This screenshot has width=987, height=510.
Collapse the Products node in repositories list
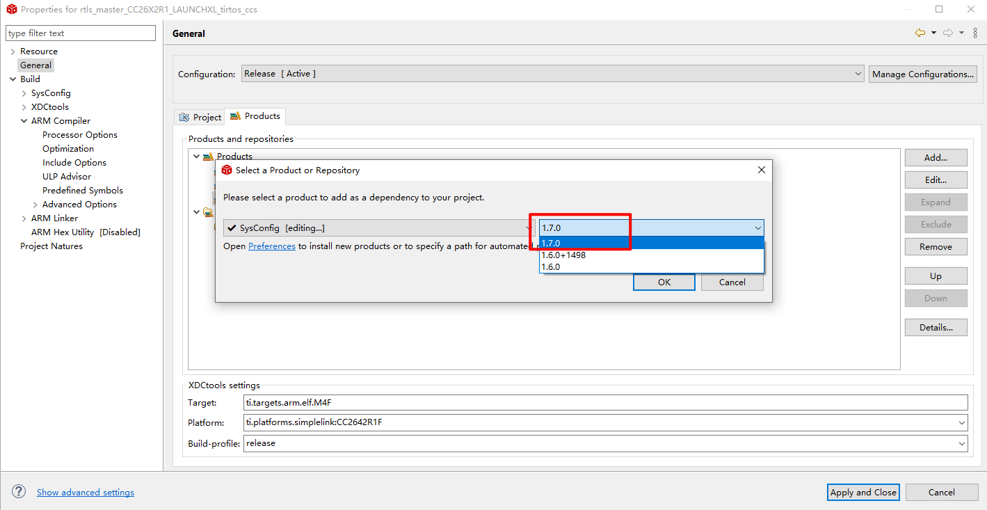coord(197,157)
